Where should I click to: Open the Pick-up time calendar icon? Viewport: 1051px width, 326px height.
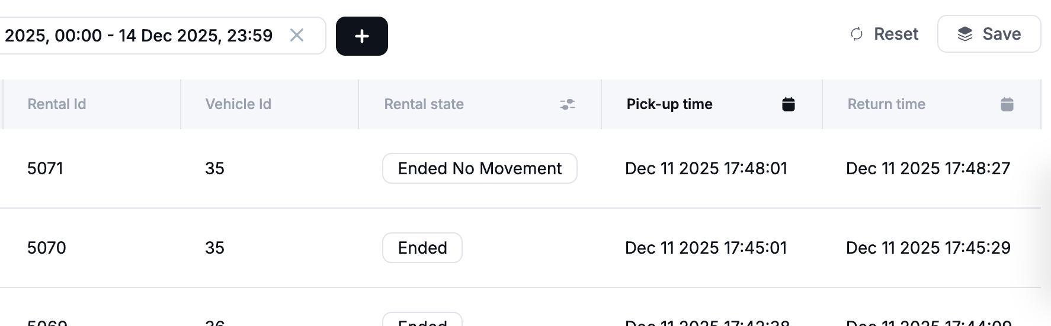point(788,104)
